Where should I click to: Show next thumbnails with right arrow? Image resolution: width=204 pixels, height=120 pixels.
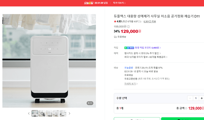[x=69, y=113]
